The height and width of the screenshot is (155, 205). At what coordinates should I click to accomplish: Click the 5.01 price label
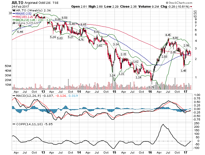tap(97, 32)
